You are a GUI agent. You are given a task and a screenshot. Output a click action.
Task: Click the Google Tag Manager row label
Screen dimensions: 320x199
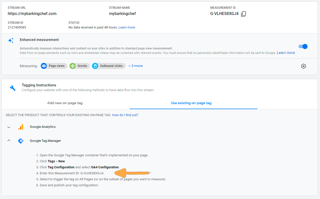tap(46, 141)
